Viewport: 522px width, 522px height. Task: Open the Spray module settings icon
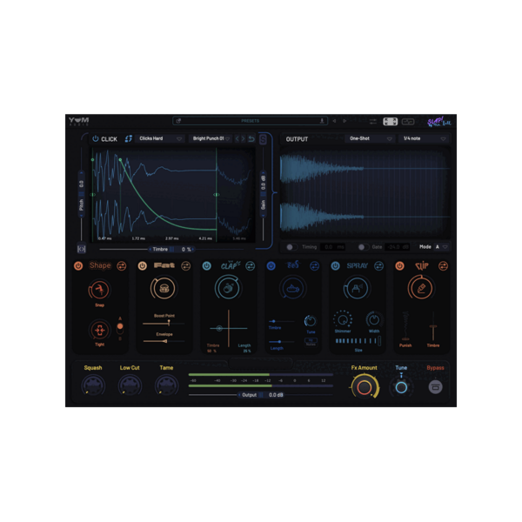click(x=378, y=265)
